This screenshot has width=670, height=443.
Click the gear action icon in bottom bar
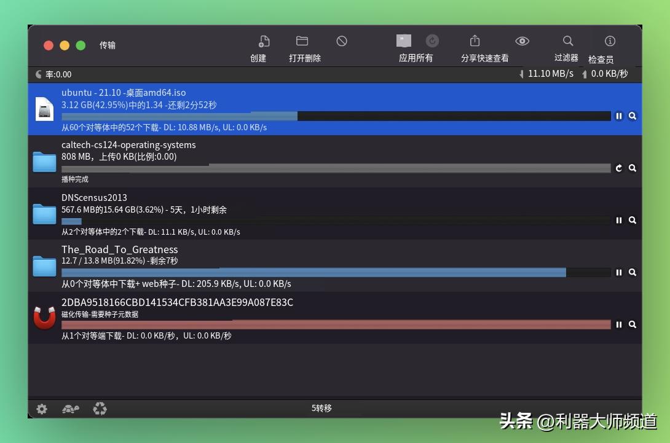(x=42, y=409)
